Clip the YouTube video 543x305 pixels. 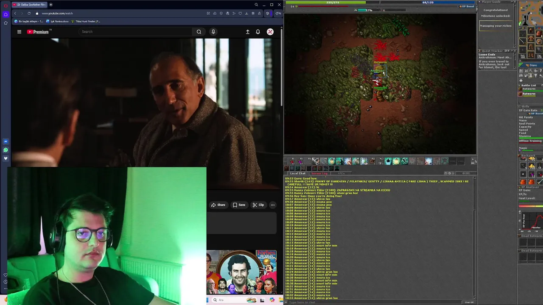[258, 205]
